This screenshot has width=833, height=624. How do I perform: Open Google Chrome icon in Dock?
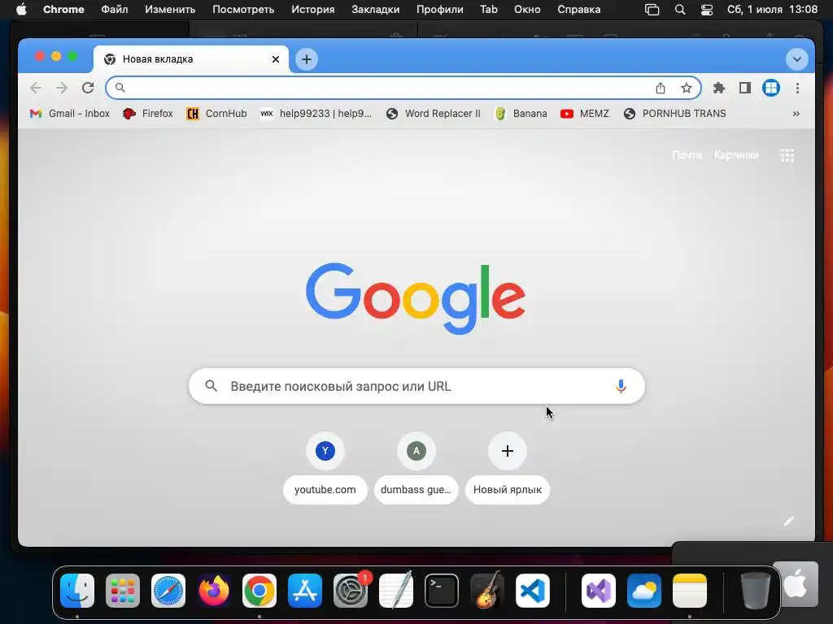pos(259,591)
